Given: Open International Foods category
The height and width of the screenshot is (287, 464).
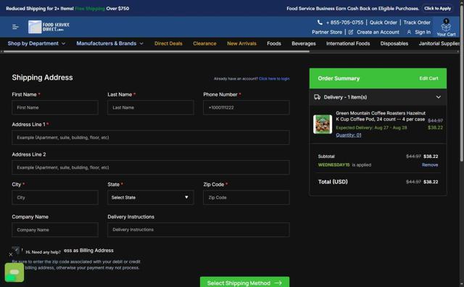Looking at the screenshot, I should 348,43.
